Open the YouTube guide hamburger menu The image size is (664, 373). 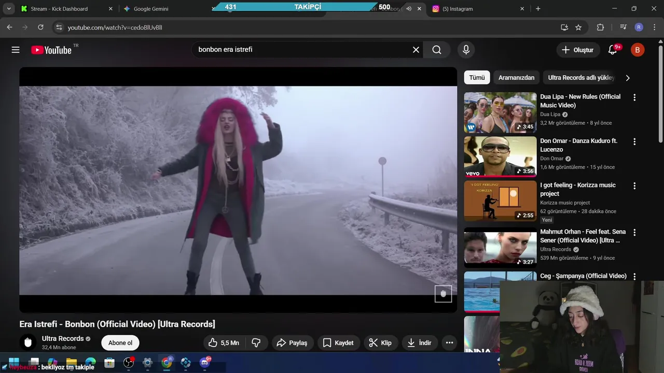coord(16,50)
